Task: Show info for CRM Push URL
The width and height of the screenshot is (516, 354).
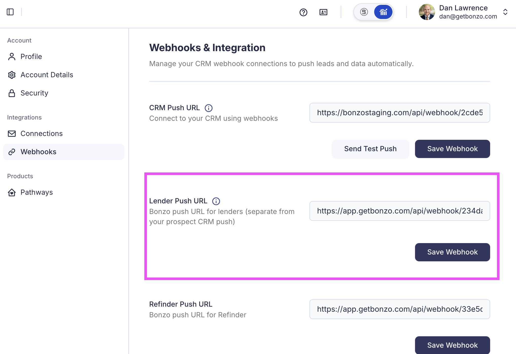Action: (209, 108)
